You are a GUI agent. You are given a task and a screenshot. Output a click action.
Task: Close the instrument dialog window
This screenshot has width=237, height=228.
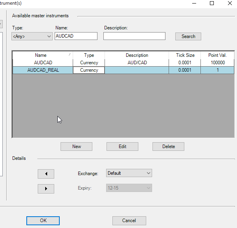click(x=230, y=3)
